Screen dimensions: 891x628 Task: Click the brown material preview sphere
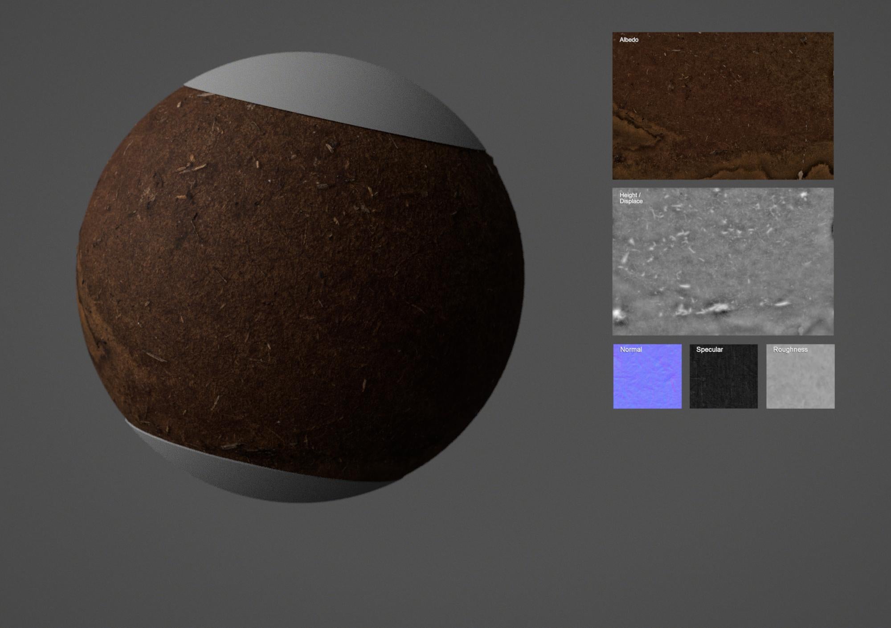pyautogui.click(x=301, y=277)
